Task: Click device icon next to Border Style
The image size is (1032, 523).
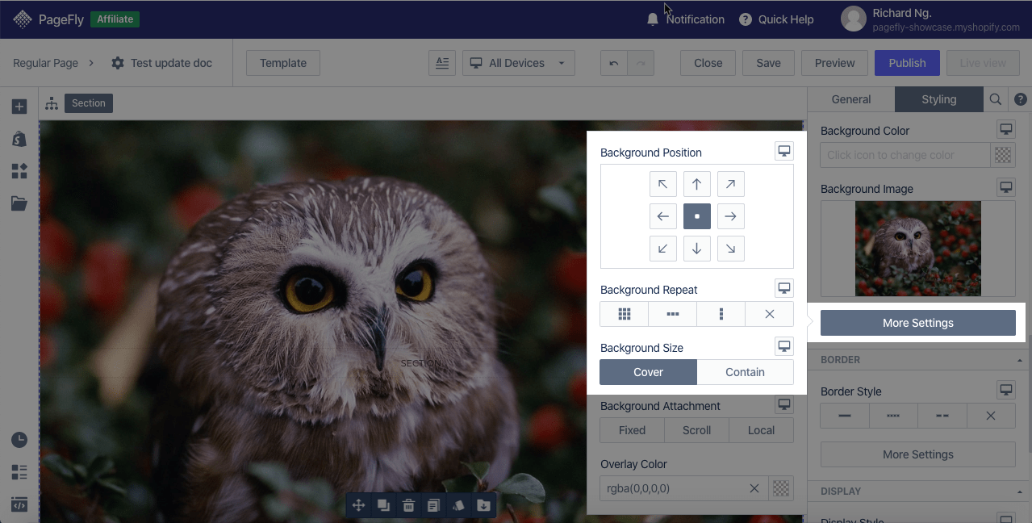Action: (x=1005, y=390)
